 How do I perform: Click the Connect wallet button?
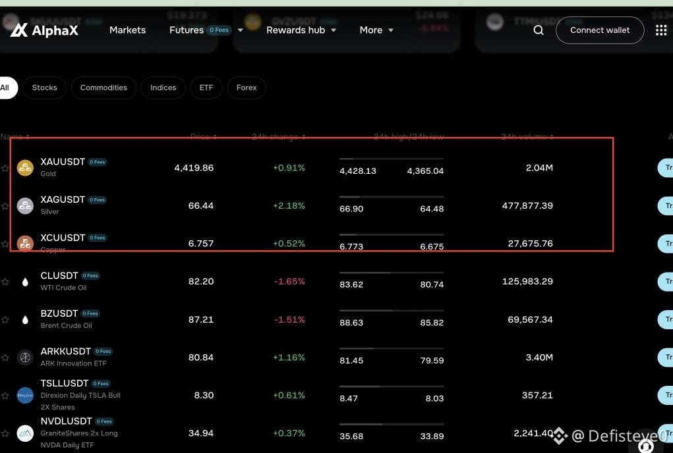click(600, 30)
